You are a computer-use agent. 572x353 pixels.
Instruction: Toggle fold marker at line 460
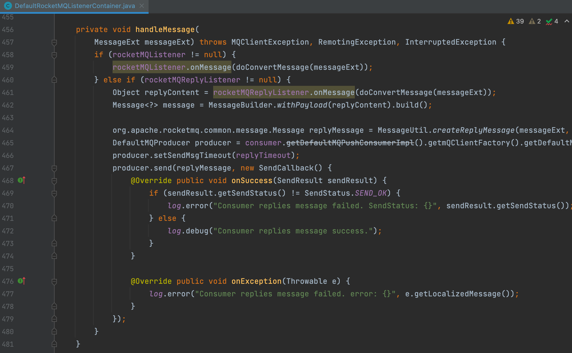pos(54,80)
